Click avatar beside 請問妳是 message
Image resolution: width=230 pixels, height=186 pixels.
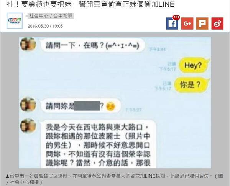click(28, 105)
